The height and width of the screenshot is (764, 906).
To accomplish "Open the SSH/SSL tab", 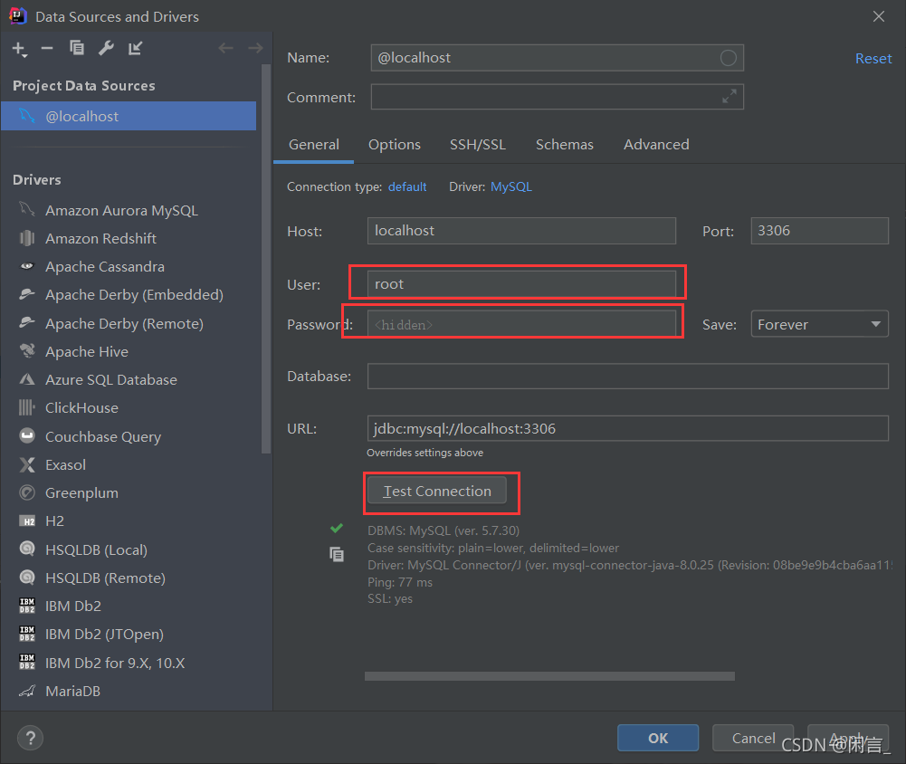I will pyautogui.click(x=478, y=145).
